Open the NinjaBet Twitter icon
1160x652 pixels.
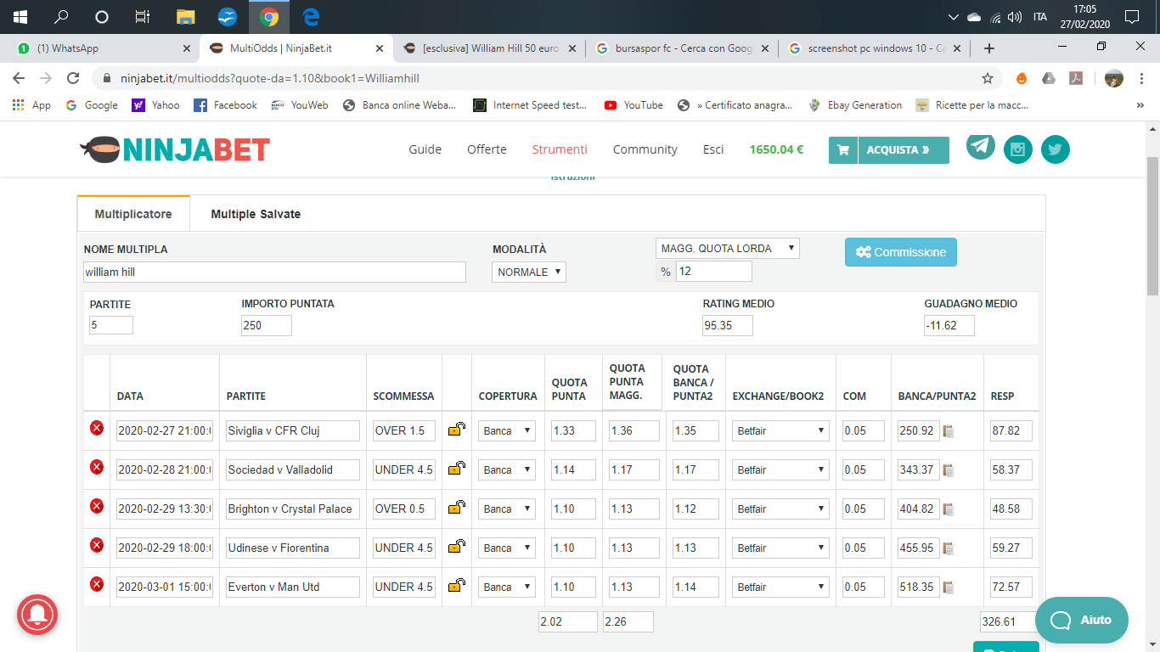(1056, 149)
